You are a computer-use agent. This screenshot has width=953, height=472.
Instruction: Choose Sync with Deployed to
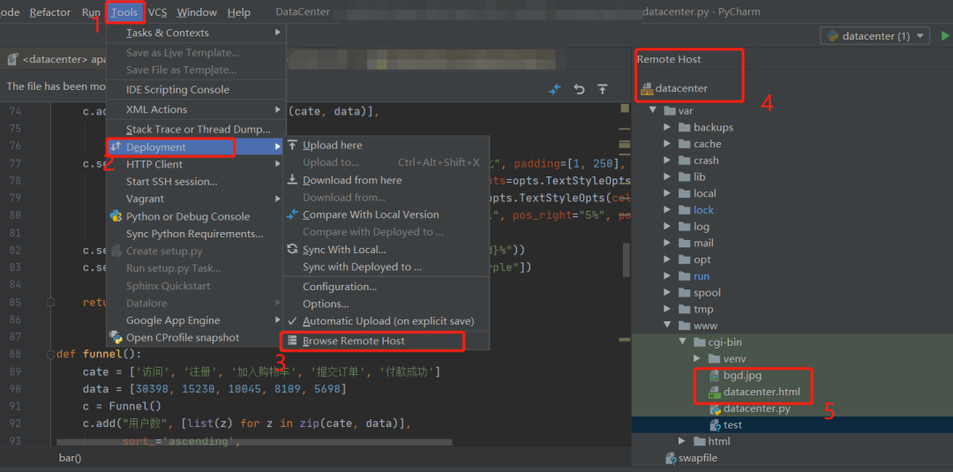(x=386, y=267)
